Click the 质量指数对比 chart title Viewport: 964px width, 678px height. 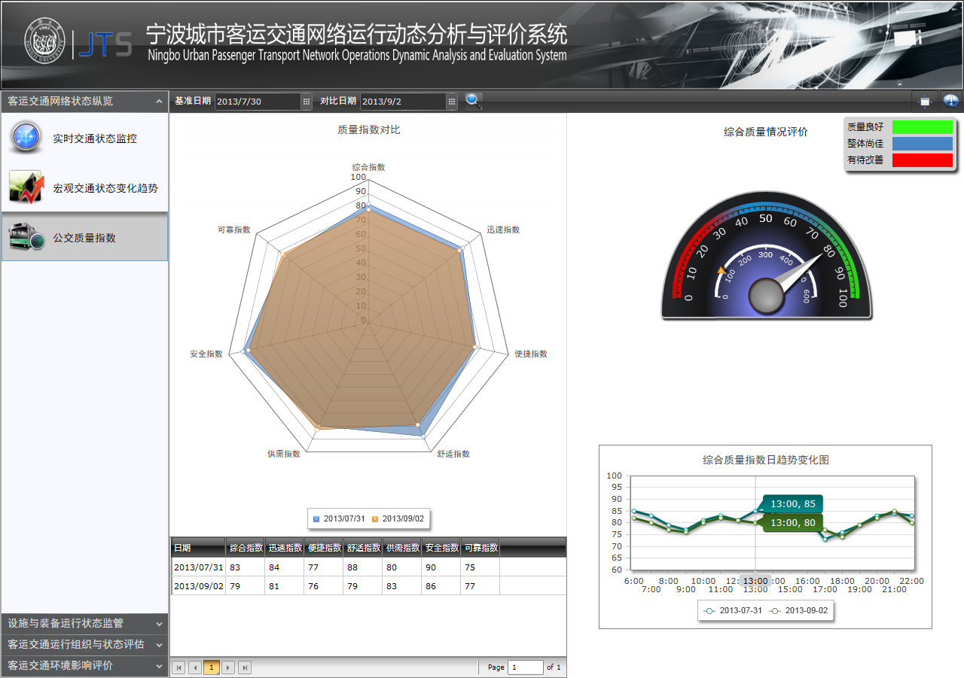coord(369,130)
